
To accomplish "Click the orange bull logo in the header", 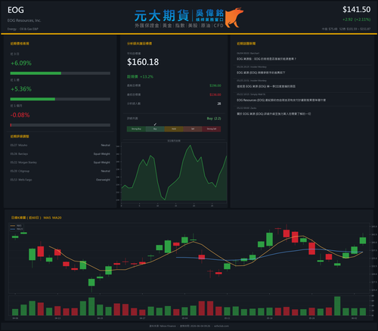I will (234, 17).
